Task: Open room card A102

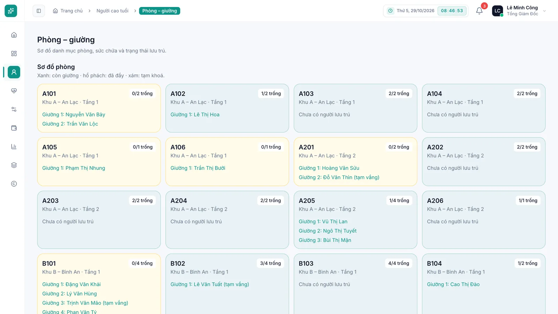Action: coord(227,108)
